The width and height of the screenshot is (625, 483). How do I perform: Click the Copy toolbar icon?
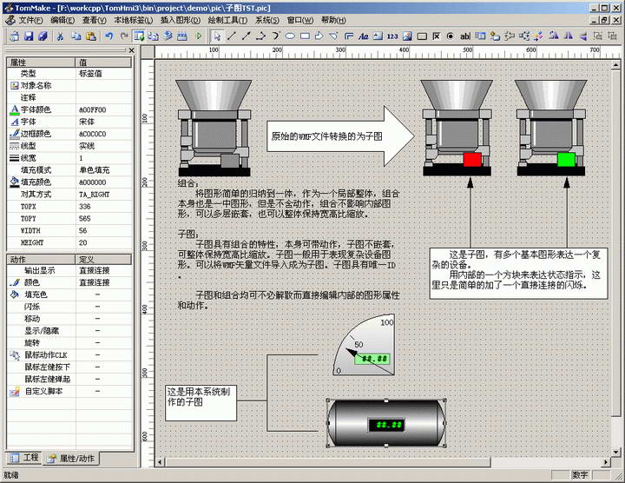(x=76, y=36)
